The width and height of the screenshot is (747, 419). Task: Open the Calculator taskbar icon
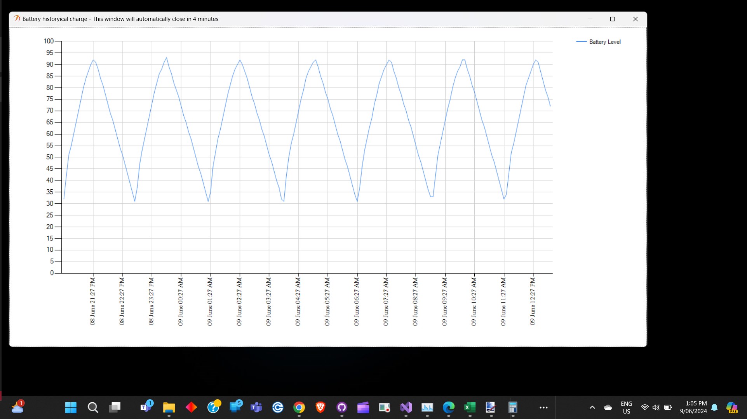click(513, 407)
